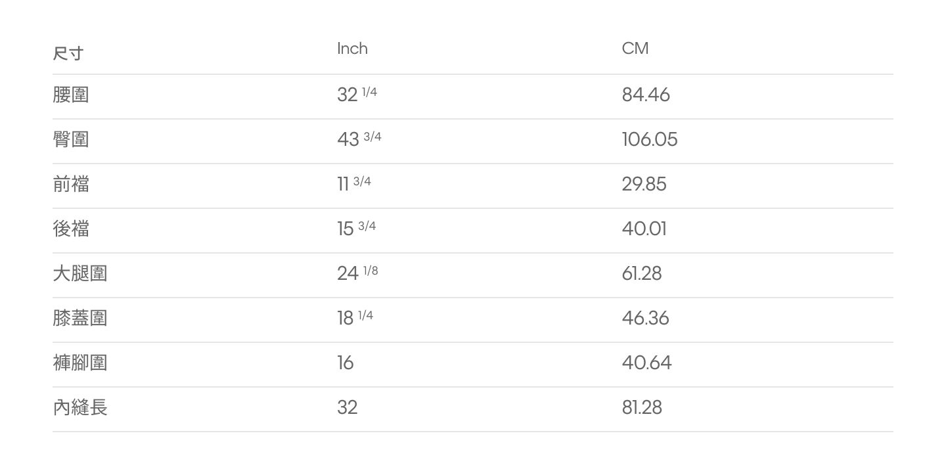Select the 臀圍 row label
The height and width of the screenshot is (473, 946).
click(x=71, y=140)
